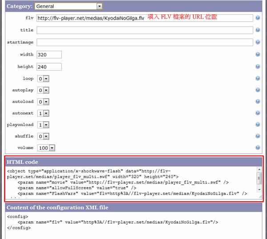Expand the loop value dropdown
Screen dimensions: 267x239
click(43, 79)
